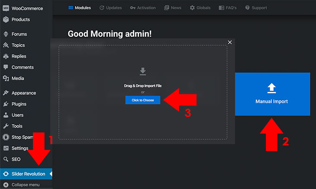Click the Updates circular arrow icon
The image size is (316, 189).
point(102,8)
